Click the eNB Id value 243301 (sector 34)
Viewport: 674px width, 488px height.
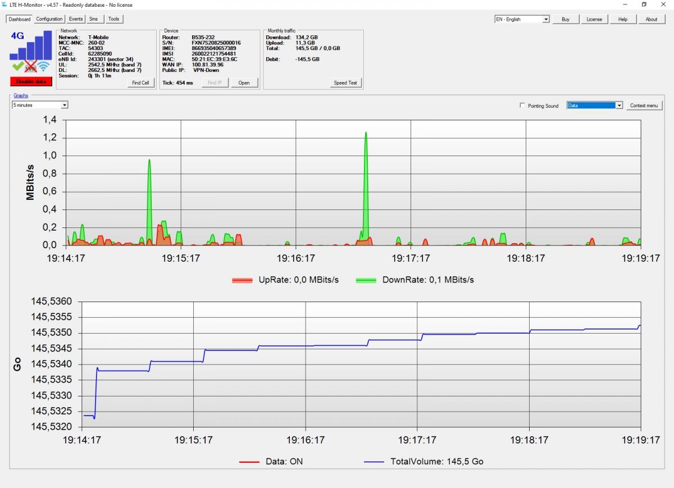pyautogui.click(x=111, y=60)
